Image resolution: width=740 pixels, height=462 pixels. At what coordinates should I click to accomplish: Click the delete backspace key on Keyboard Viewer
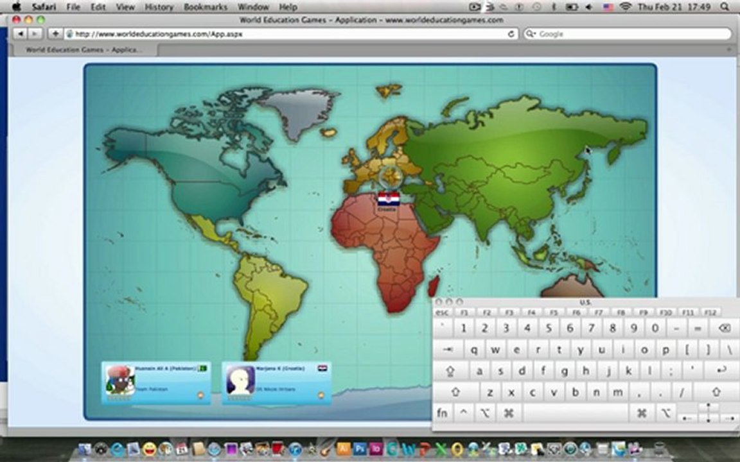tap(724, 328)
